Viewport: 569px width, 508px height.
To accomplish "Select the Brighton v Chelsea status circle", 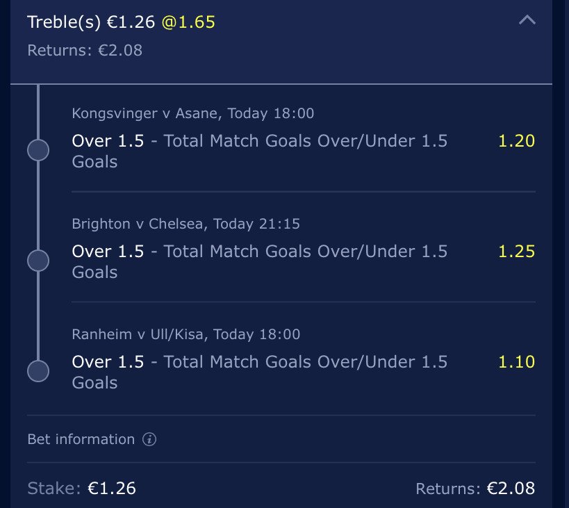I will click(38, 261).
